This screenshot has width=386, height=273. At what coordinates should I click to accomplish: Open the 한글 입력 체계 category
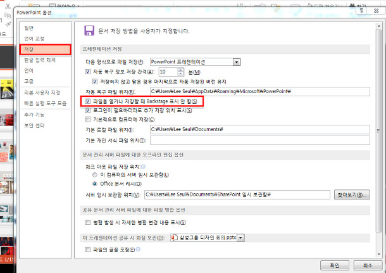click(40, 60)
